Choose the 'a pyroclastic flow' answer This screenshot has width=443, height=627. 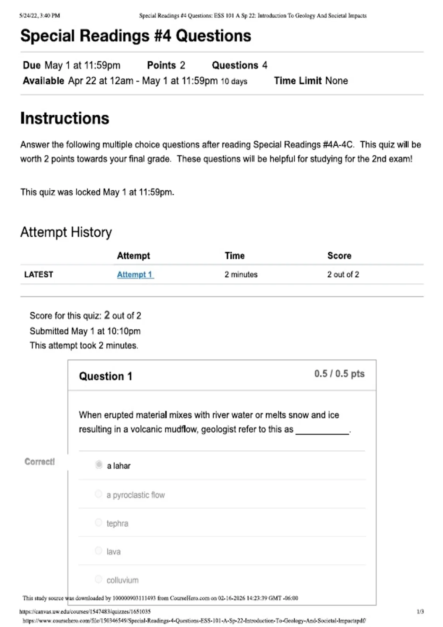[98, 494]
